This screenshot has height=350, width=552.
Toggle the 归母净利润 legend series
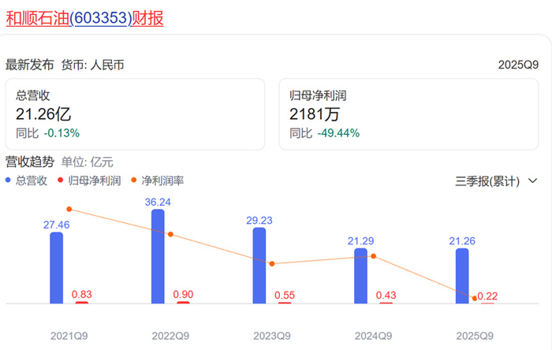[89, 181]
